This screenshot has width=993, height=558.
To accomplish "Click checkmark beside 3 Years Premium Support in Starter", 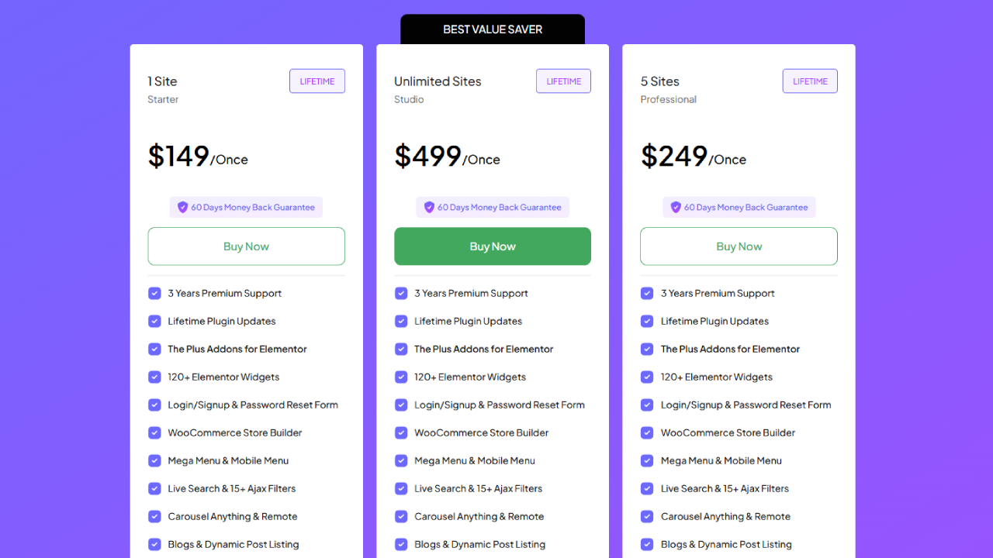I will tap(154, 293).
